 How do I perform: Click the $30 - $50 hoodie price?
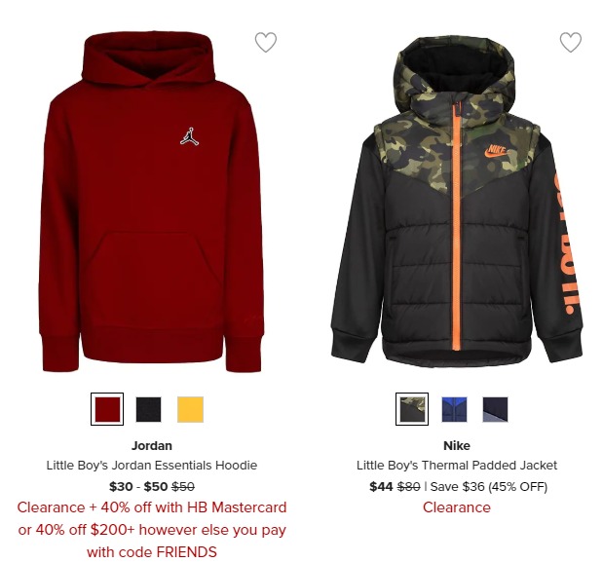[x=138, y=486]
